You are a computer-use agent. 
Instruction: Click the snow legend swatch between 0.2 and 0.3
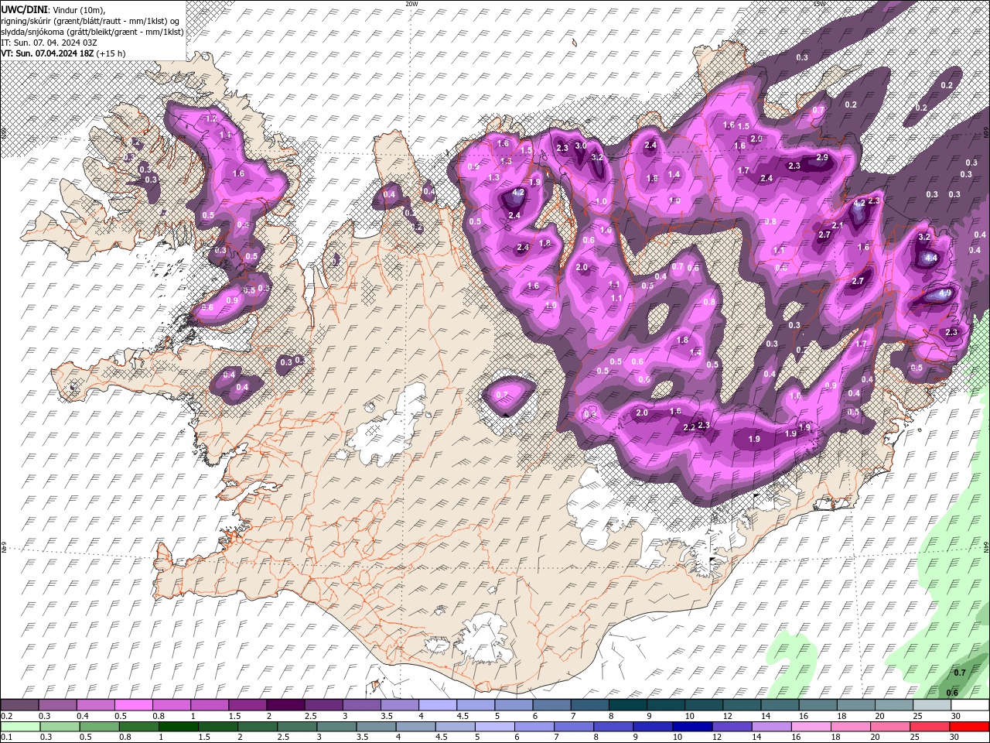(20, 705)
